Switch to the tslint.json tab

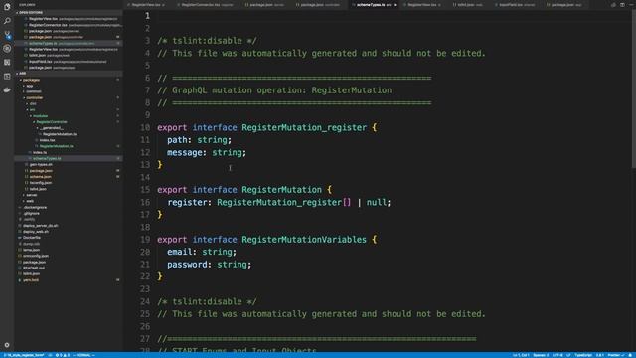468,5
